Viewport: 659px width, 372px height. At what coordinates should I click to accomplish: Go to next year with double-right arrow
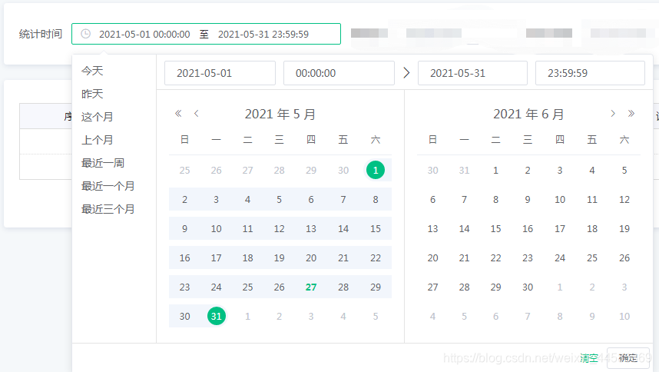coord(631,114)
